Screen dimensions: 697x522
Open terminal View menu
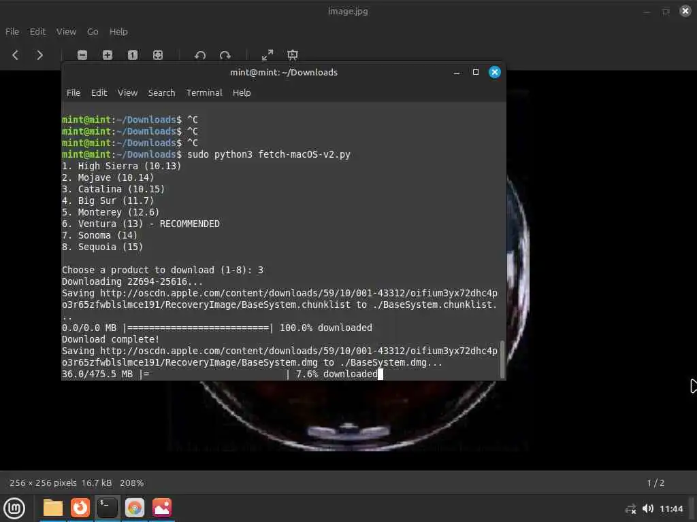click(127, 92)
